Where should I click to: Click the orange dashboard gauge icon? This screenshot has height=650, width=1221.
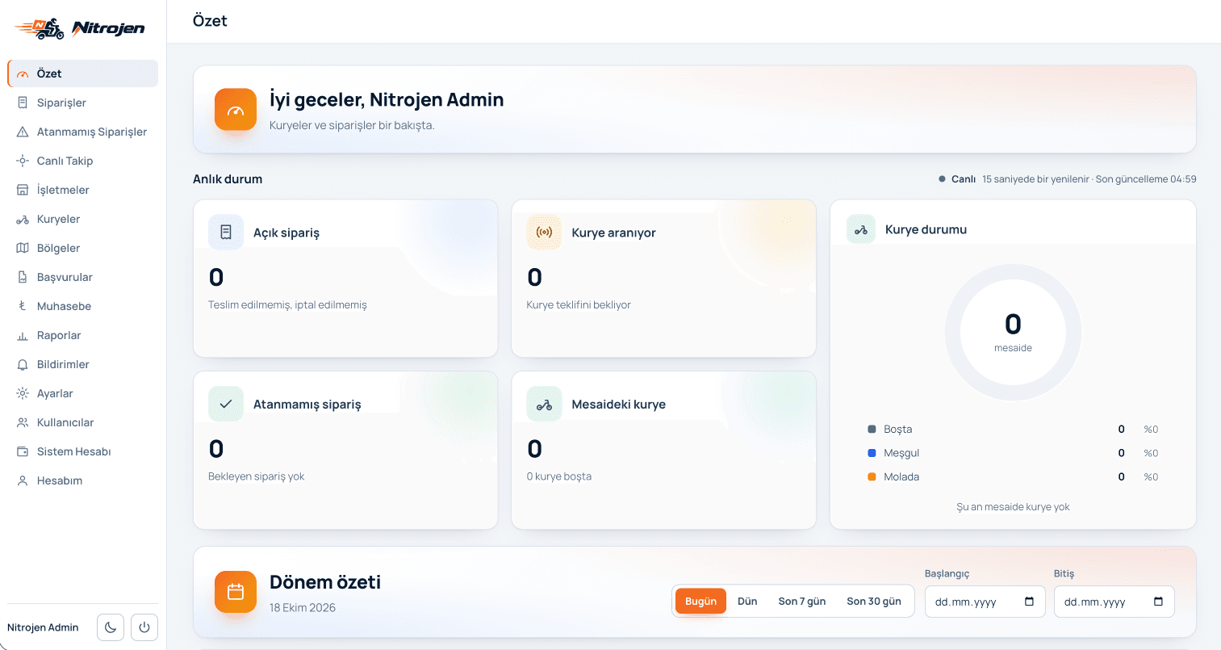coord(236,110)
